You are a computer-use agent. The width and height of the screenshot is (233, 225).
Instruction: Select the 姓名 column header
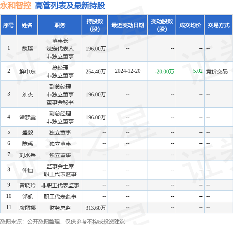[27, 25]
